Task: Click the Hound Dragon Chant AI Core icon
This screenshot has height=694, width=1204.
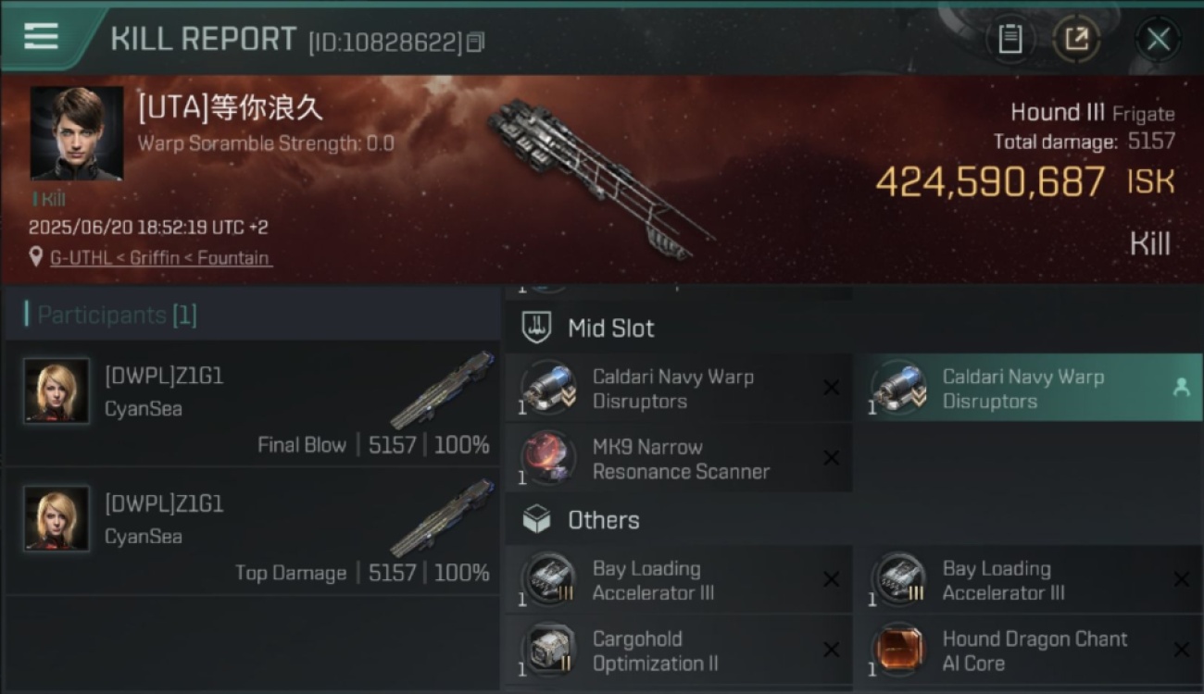Action: click(x=897, y=651)
